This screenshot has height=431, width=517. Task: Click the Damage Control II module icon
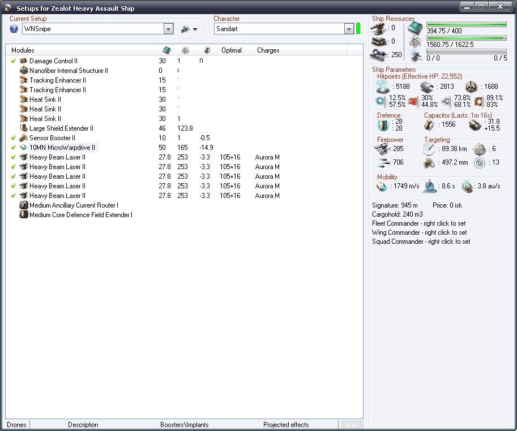23,61
